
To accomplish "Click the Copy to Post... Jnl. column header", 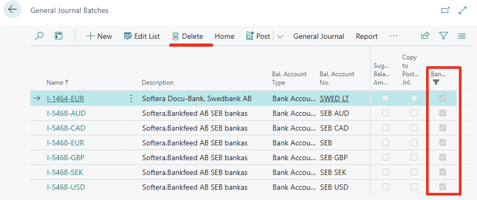I will [410, 70].
